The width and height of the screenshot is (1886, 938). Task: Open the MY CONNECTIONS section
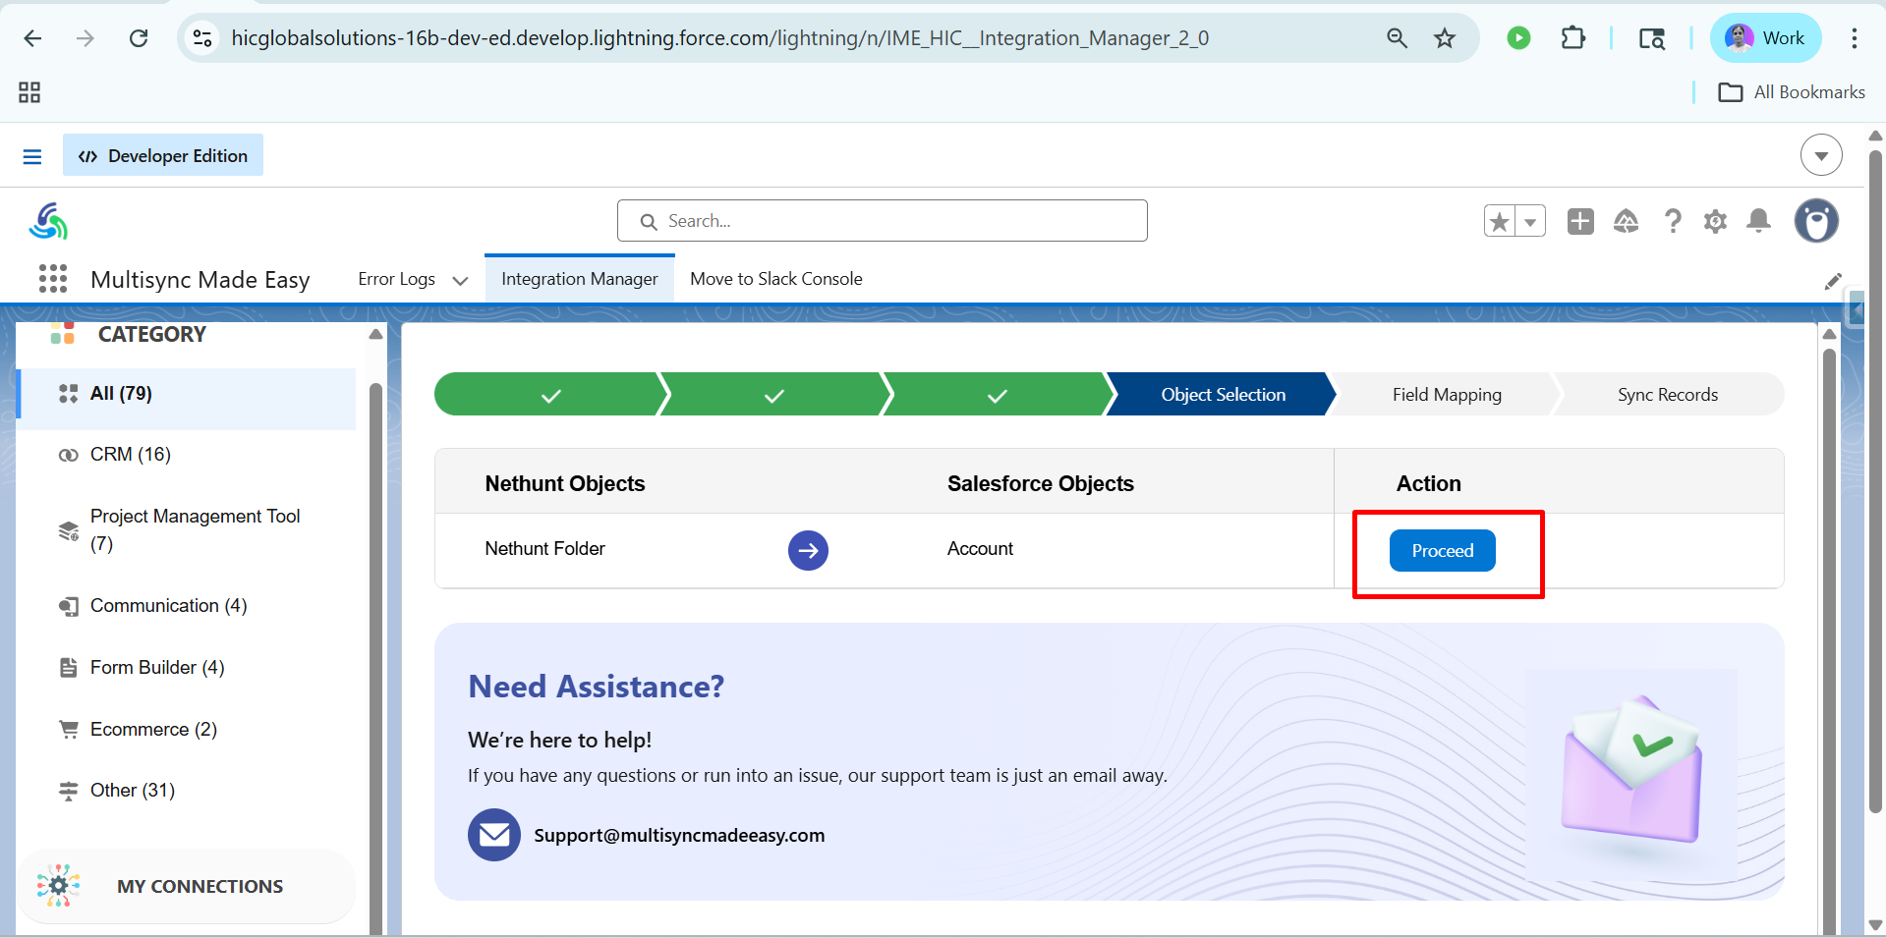187,886
